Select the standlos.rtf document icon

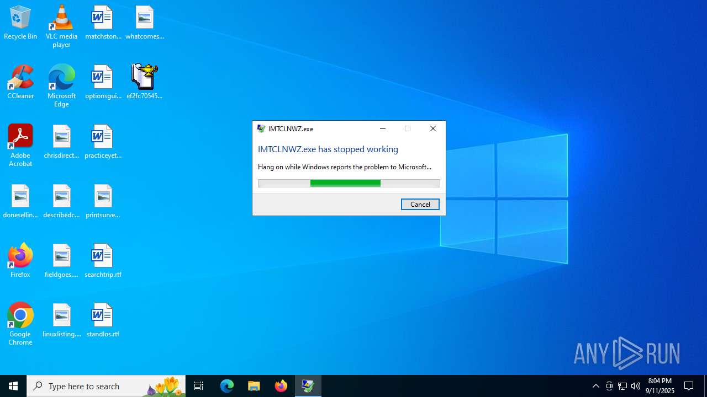103,320
